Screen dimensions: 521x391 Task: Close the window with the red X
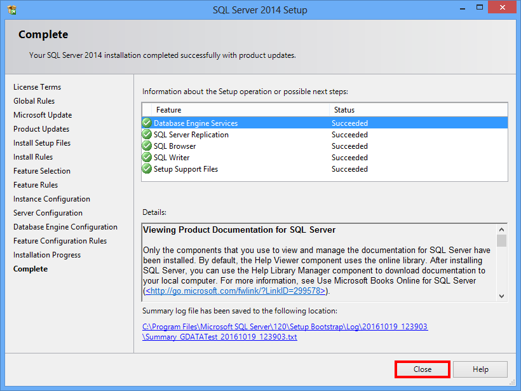503,8
